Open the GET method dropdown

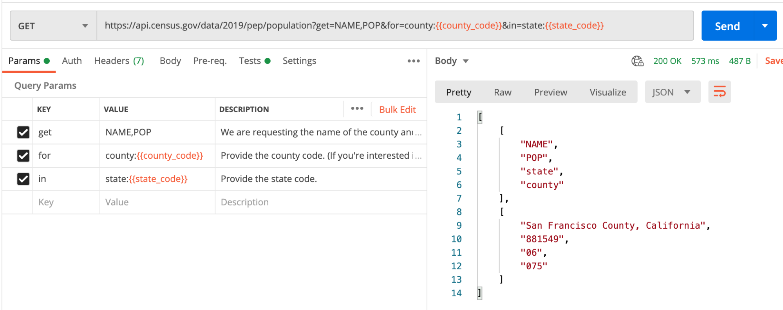coord(53,26)
